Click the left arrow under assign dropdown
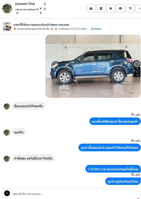This screenshot has height=199, width=141. [x=17, y=13]
